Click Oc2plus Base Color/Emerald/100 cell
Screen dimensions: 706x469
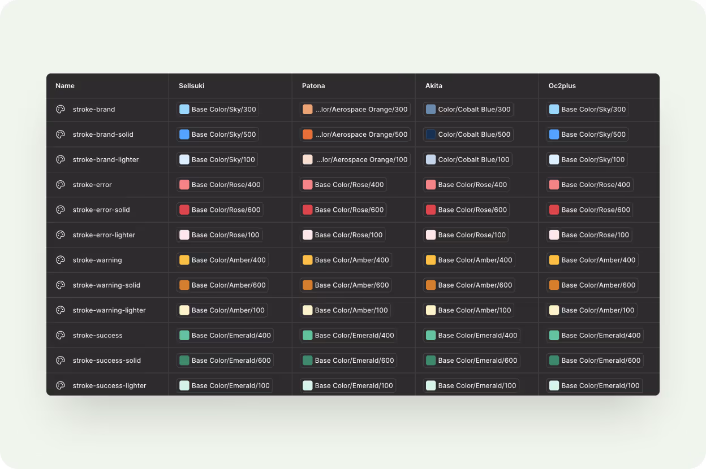[595, 385]
